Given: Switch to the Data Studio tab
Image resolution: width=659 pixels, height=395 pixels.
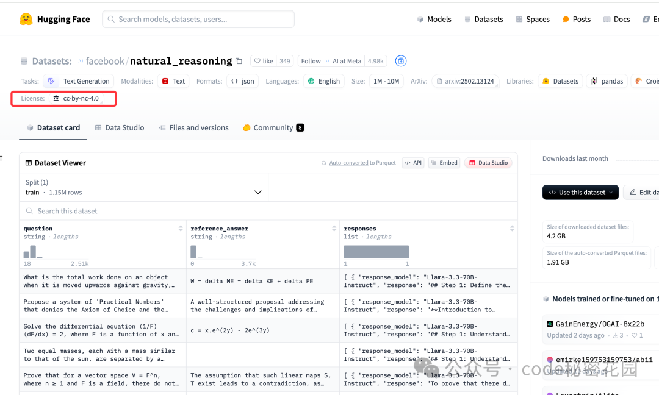Looking at the screenshot, I should [120, 127].
